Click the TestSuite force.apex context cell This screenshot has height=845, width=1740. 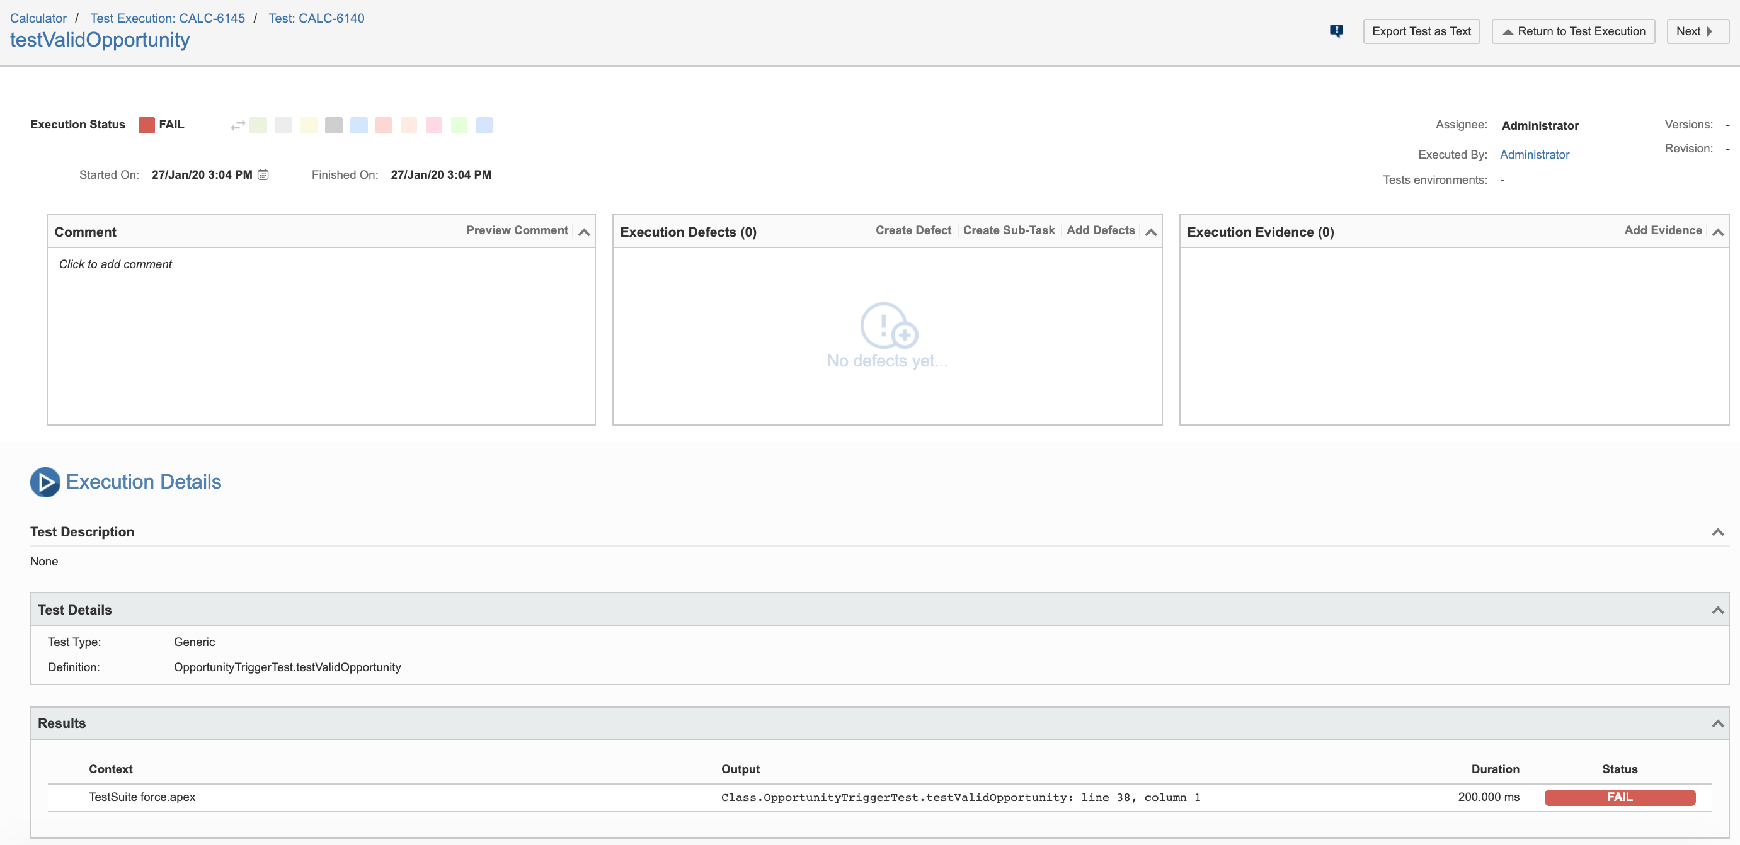point(142,797)
